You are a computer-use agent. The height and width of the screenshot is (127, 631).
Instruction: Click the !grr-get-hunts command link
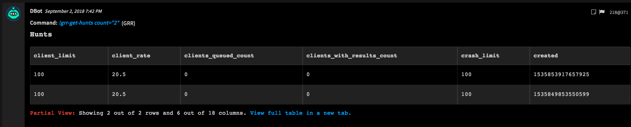tap(89, 23)
